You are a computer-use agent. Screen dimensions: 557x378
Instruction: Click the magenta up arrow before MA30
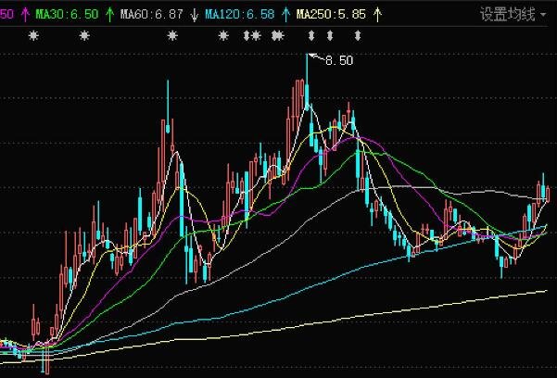(x=25, y=15)
